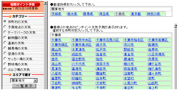Image resolution: width=177 pixels, height=91 pixels.
Task: Click 柏市 link
Action: coord(100,59)
